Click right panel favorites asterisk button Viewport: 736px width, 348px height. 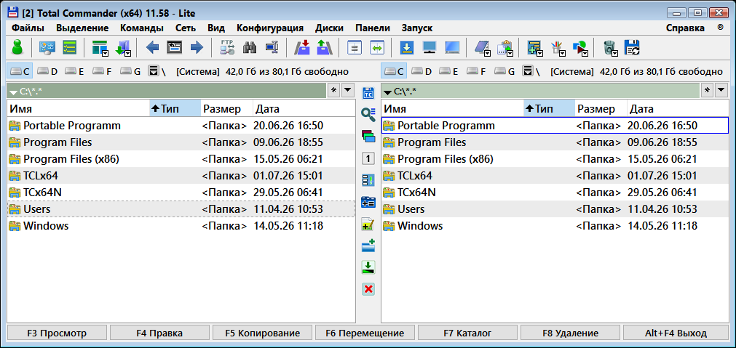pyautogui.click(x=708, y=90)
